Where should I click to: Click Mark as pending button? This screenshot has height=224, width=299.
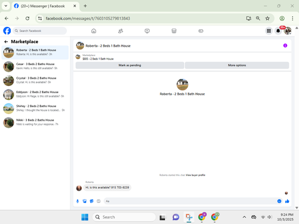click(x=130, y=65)
